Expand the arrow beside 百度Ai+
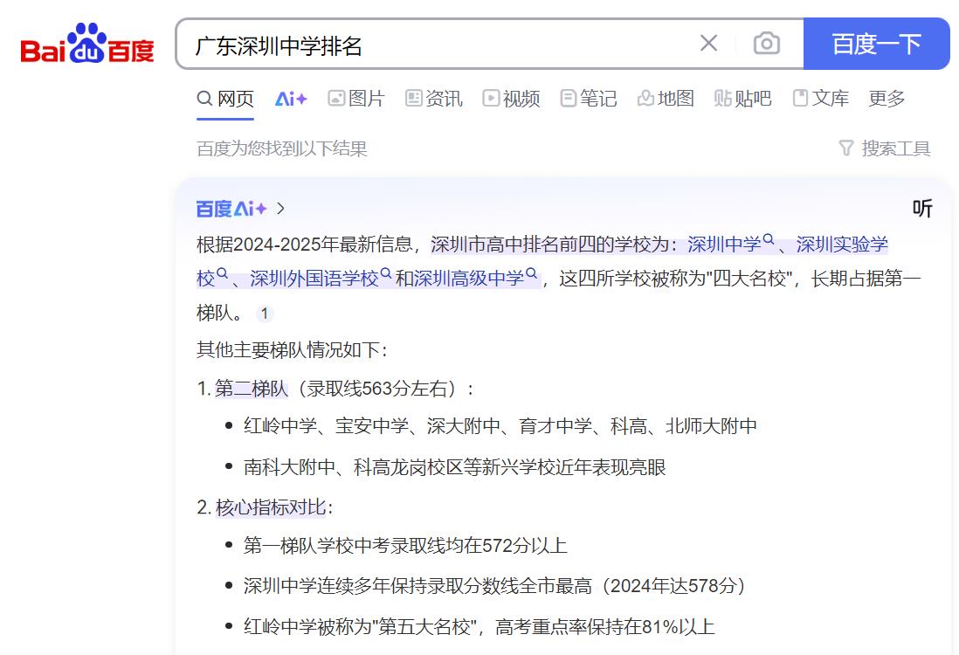 click(280, 209)
